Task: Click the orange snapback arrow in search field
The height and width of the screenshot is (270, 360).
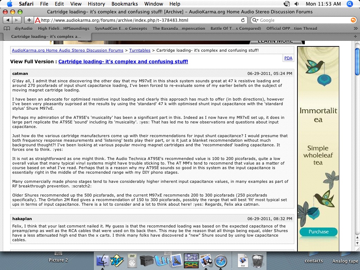Action: point(353,20)
